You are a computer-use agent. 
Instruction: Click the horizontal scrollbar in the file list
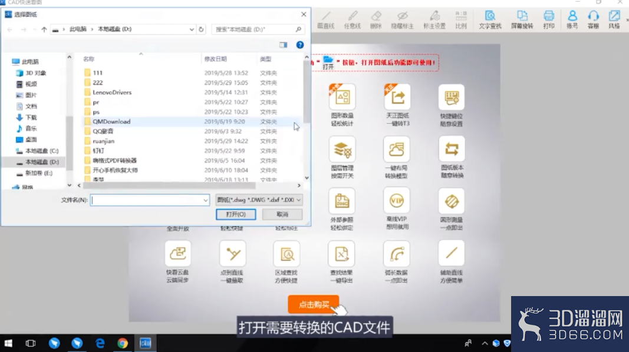pos(169,185)
